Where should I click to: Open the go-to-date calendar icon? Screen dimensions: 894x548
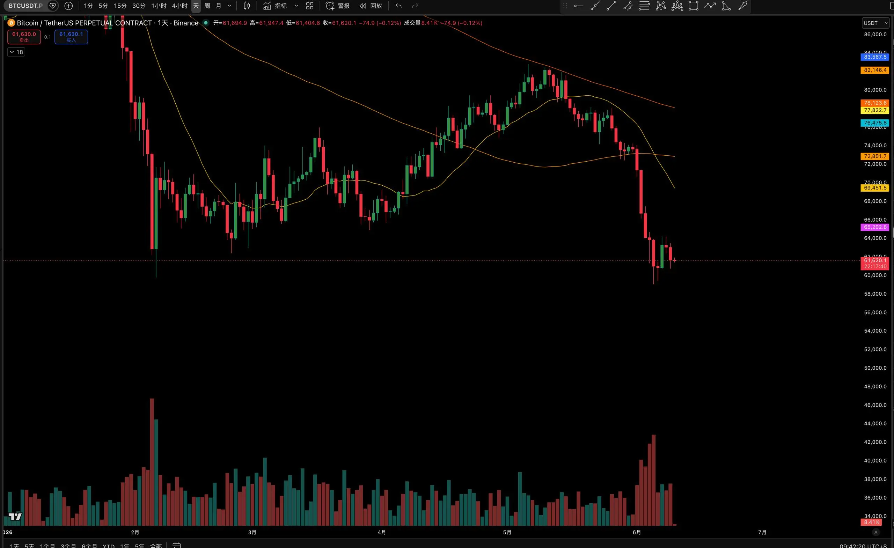[x=177, y=545]
